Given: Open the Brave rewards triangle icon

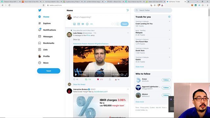Looking at the screenshot, I should pyautogui.click(x=162, y=5).
